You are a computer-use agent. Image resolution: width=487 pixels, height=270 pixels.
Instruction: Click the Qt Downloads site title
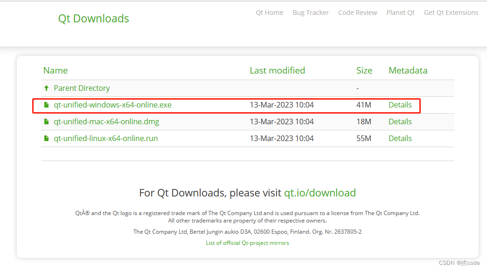pyautogui.click(x=93, y=19)
